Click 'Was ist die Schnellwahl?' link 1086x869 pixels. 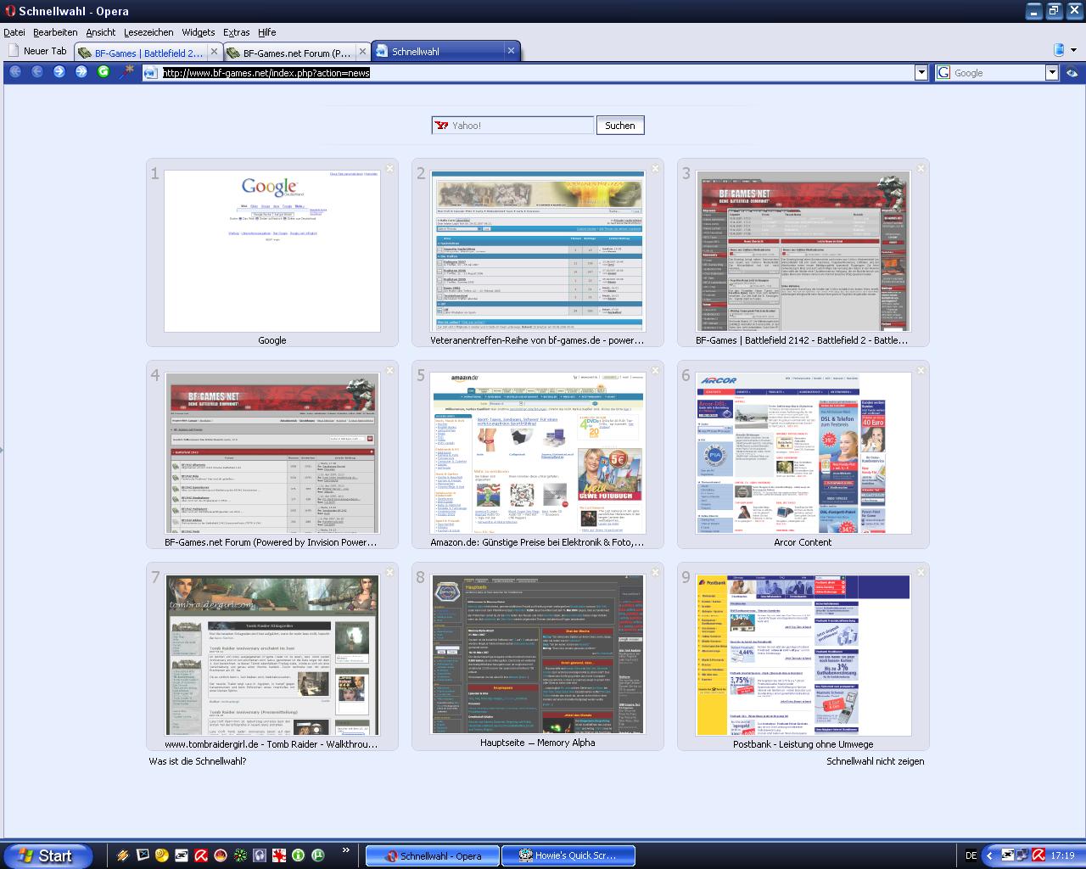[198, 761]
